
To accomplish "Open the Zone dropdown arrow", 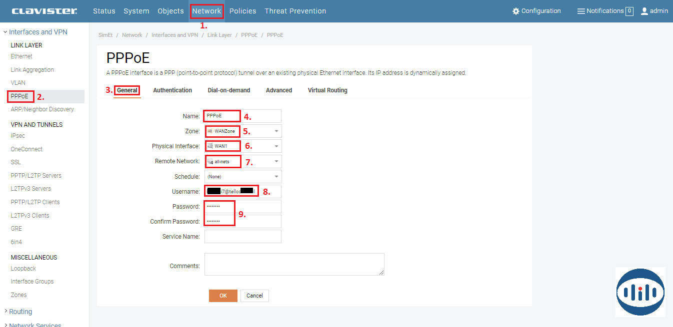I will (276, 131).
